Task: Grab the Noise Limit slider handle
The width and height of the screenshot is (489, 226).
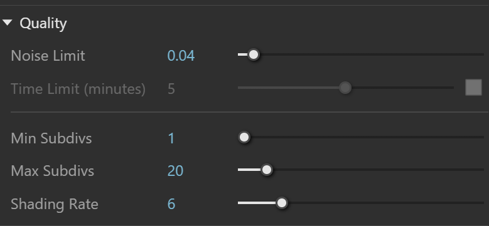Action: [x=254, y=54]
